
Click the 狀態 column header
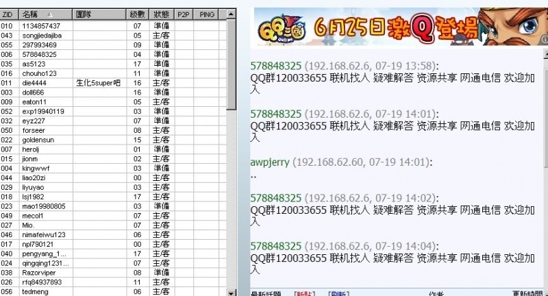[x=161, y=14]
